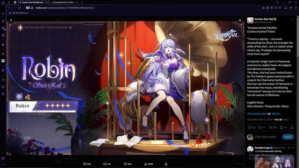Image resolution: width=299 pixels, height=168 pixels.
Task: Open the tab search magnifier icon
Action: point(277,2)
